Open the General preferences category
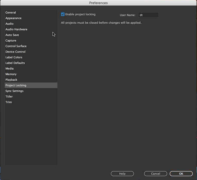Image resolution: width=197 pixels, height=180 pixels. tap(31, 13)
